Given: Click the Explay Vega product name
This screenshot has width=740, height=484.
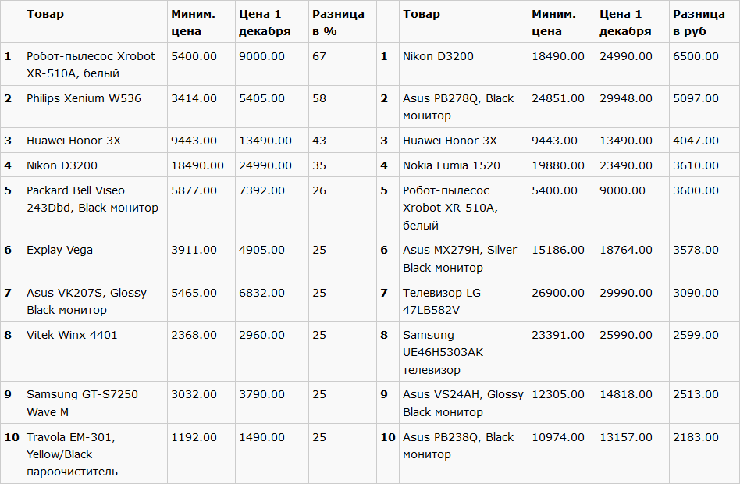Looking at the screenshot, I should coord(59,250).
